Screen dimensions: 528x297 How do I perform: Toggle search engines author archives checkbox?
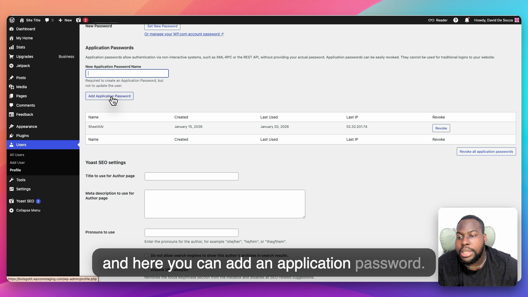147,255
